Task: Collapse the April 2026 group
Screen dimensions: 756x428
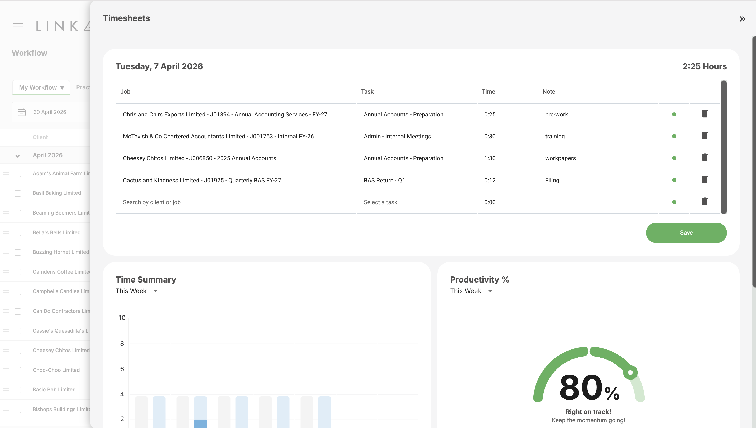Action: tap(17, 156)
